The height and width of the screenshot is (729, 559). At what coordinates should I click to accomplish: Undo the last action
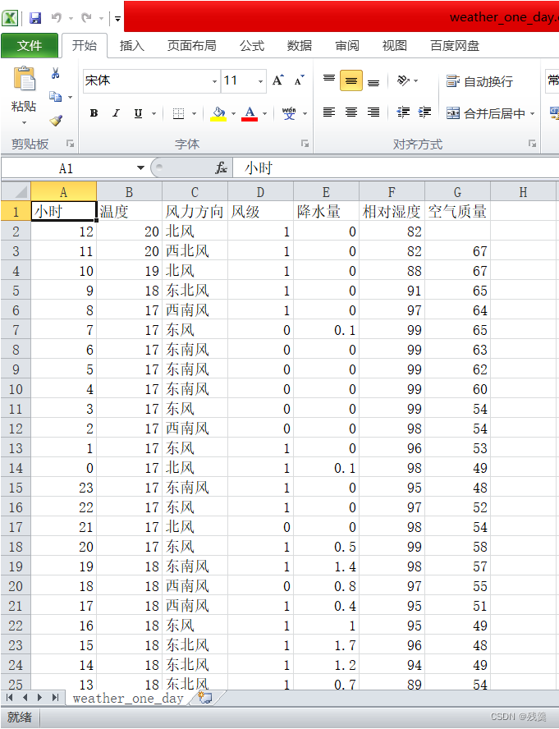point(57,18)
